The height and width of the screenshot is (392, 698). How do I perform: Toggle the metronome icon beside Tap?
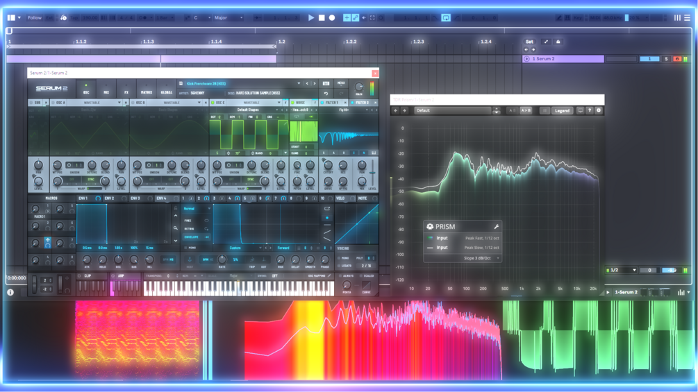point(63,18)
